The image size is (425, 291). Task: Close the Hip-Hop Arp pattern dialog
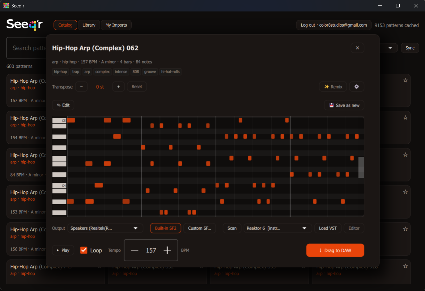[x=357, y=48]
